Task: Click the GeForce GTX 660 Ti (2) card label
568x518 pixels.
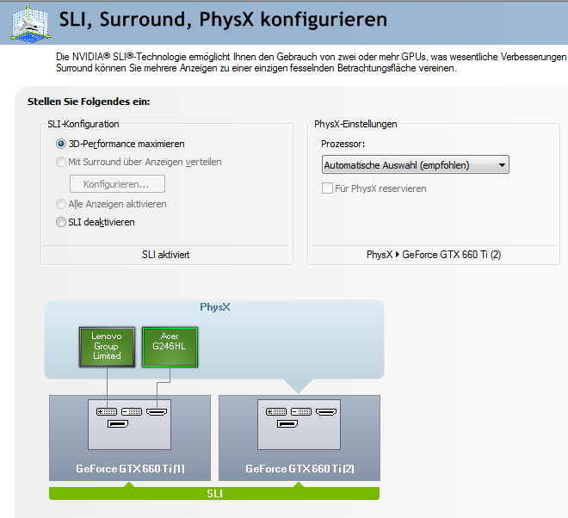Action: [300, 469]
